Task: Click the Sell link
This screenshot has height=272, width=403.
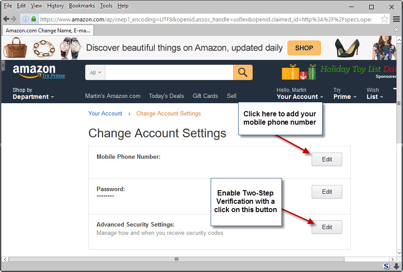Action: (232, 96)
